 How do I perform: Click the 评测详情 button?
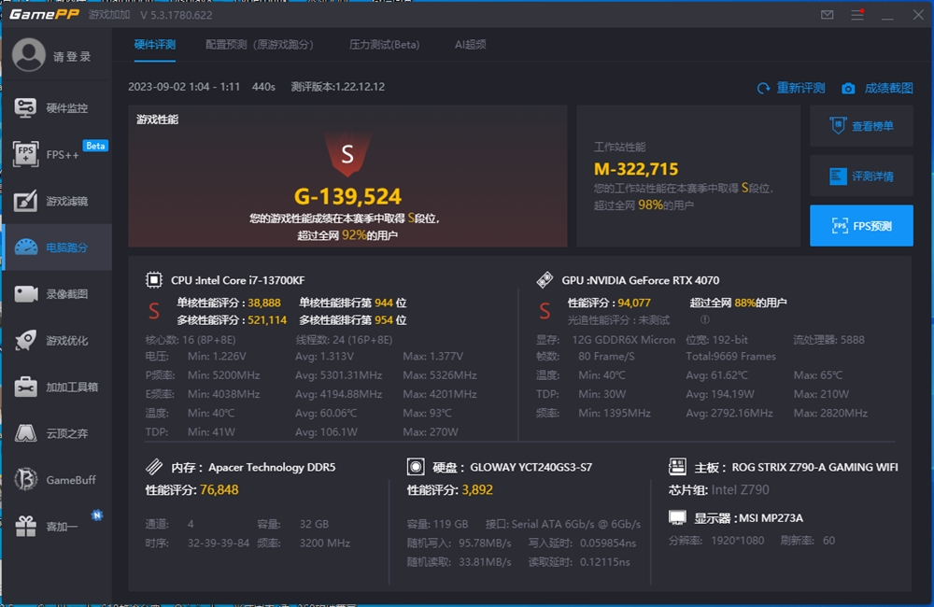pos(861,176)
